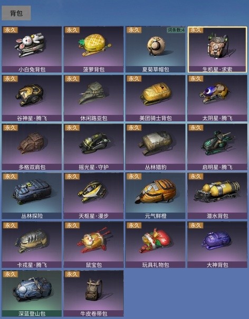Open the 背包 tab
The image size is (249, 319).
[x=16, y=13]
